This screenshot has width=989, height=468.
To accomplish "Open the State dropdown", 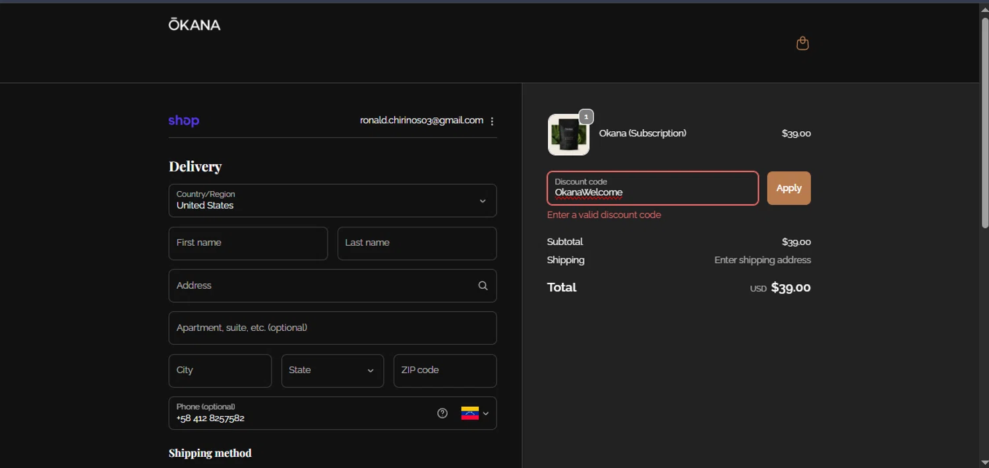I will click(332, 370).
